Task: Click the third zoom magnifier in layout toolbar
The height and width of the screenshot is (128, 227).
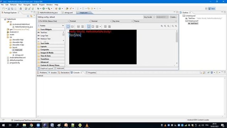Action: tap(168, 26)
